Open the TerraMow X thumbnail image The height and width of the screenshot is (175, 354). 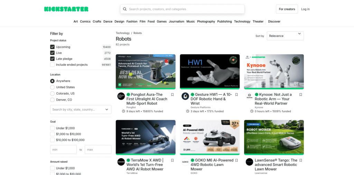click(x=146, y=137)
